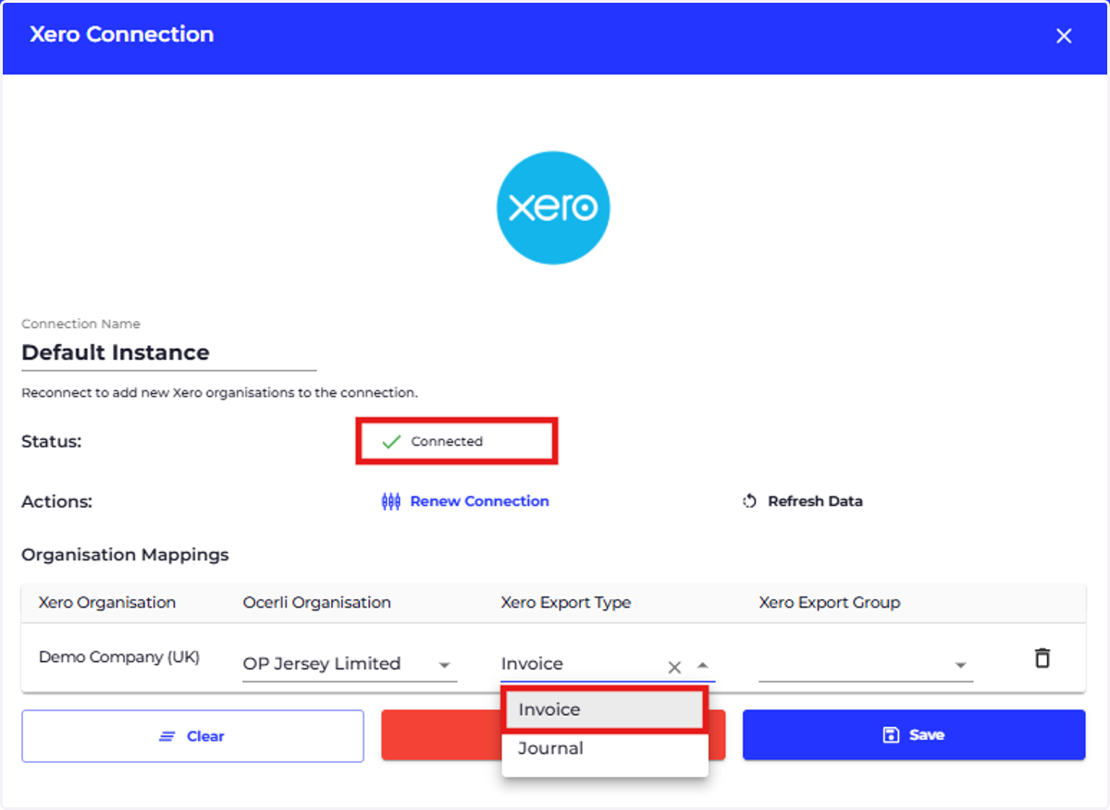Click the Invoice value in export type field

click(532, 664)
